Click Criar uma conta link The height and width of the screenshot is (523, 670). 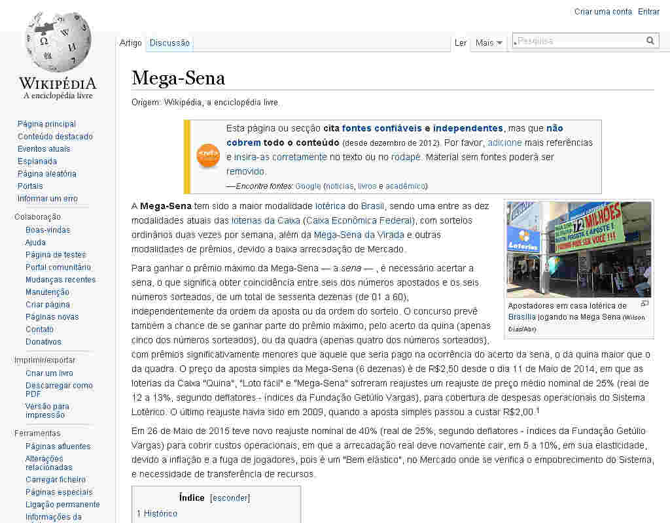[x=603, y=12]
